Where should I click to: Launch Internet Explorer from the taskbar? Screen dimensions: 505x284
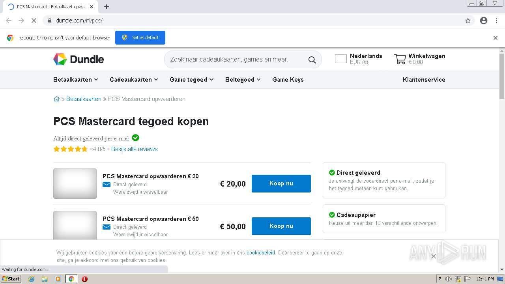(32, 279)
